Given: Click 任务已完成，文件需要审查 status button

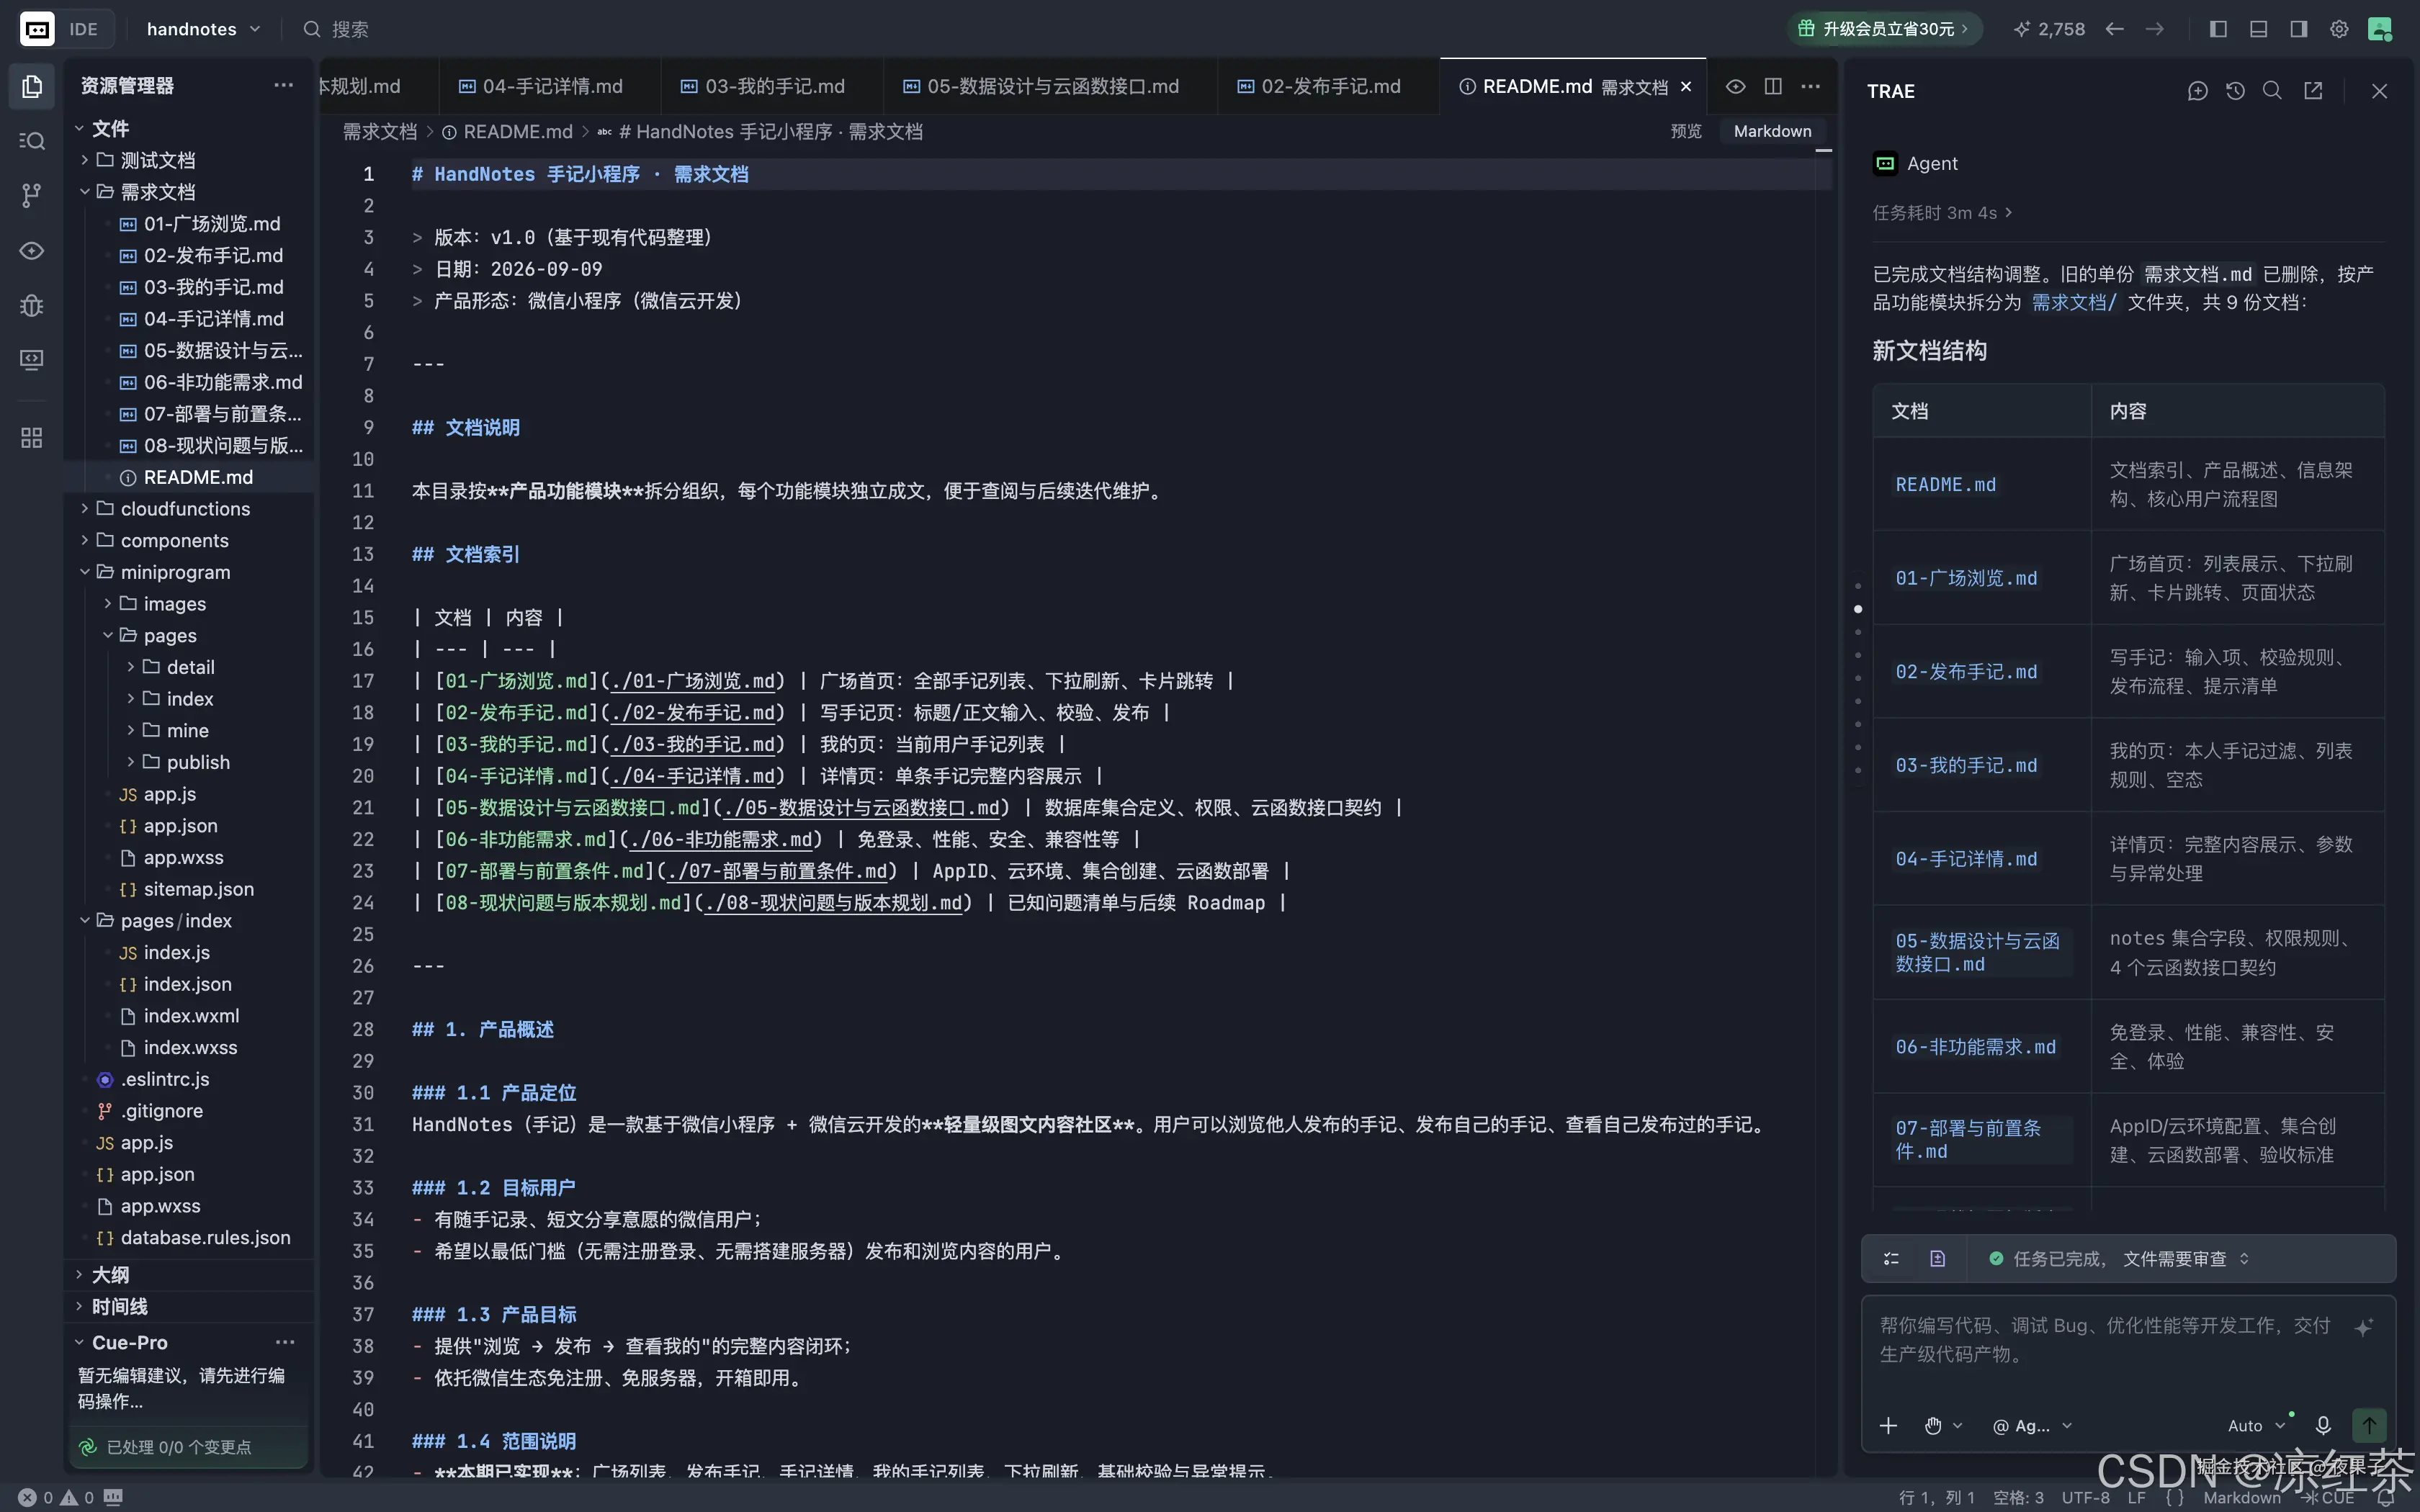Looking at the screenshot, I should [2119, 1258].
